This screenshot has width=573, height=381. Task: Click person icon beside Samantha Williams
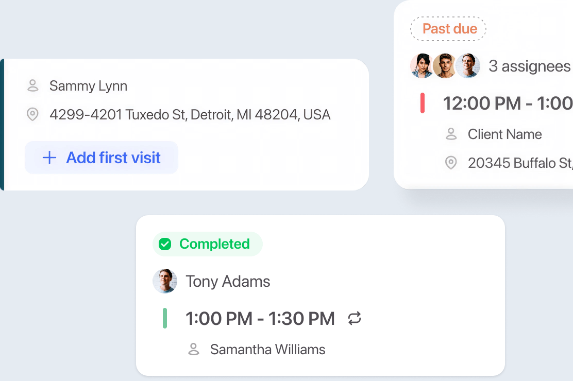pyautogui.click(x=194, y=350)
